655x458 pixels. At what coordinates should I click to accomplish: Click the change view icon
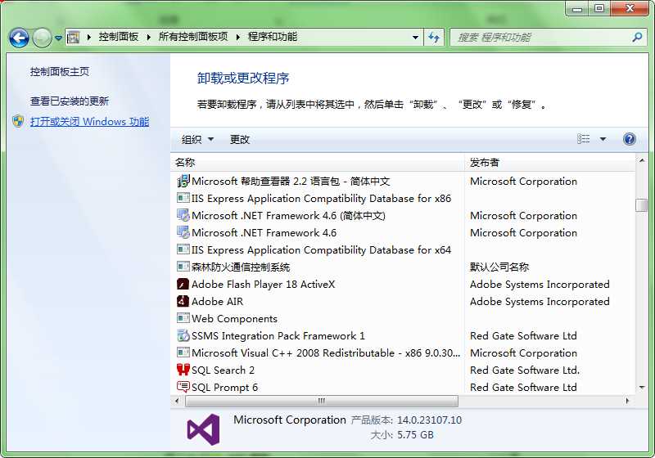(584, 139)
